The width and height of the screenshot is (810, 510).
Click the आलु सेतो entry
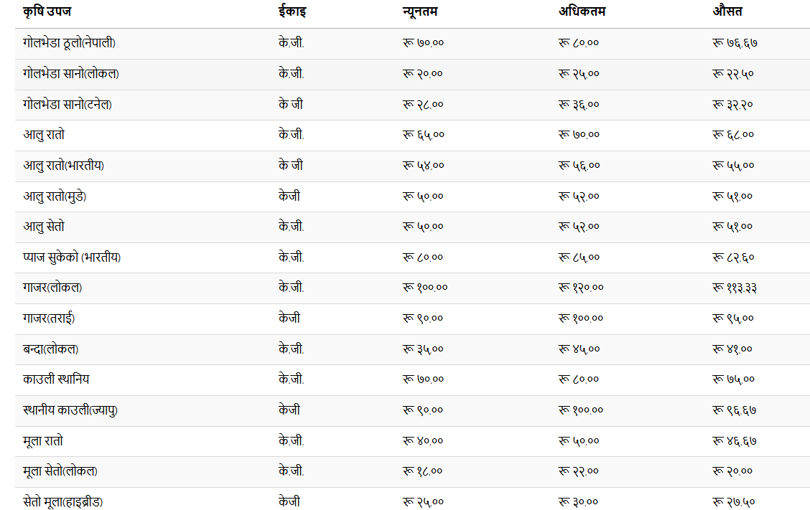point(43,227)
